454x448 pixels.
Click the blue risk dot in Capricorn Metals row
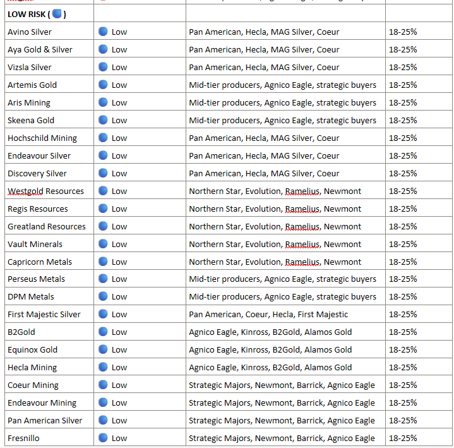[x=103, y=261]
